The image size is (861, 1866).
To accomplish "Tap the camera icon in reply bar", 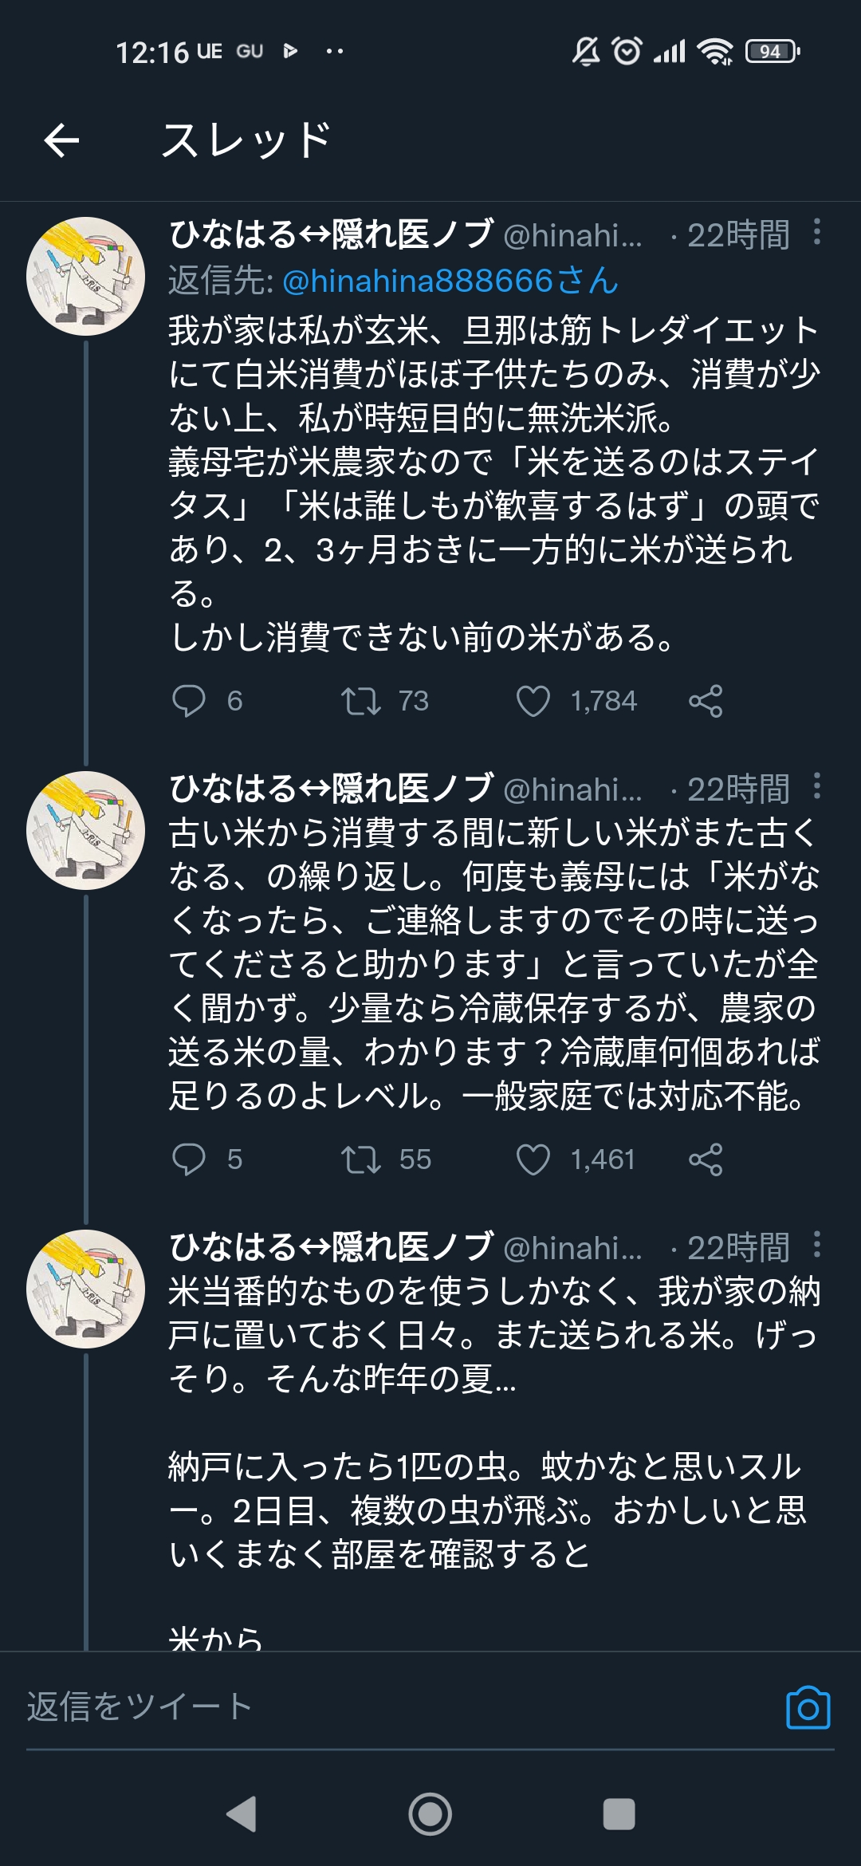I will 808,1707.
